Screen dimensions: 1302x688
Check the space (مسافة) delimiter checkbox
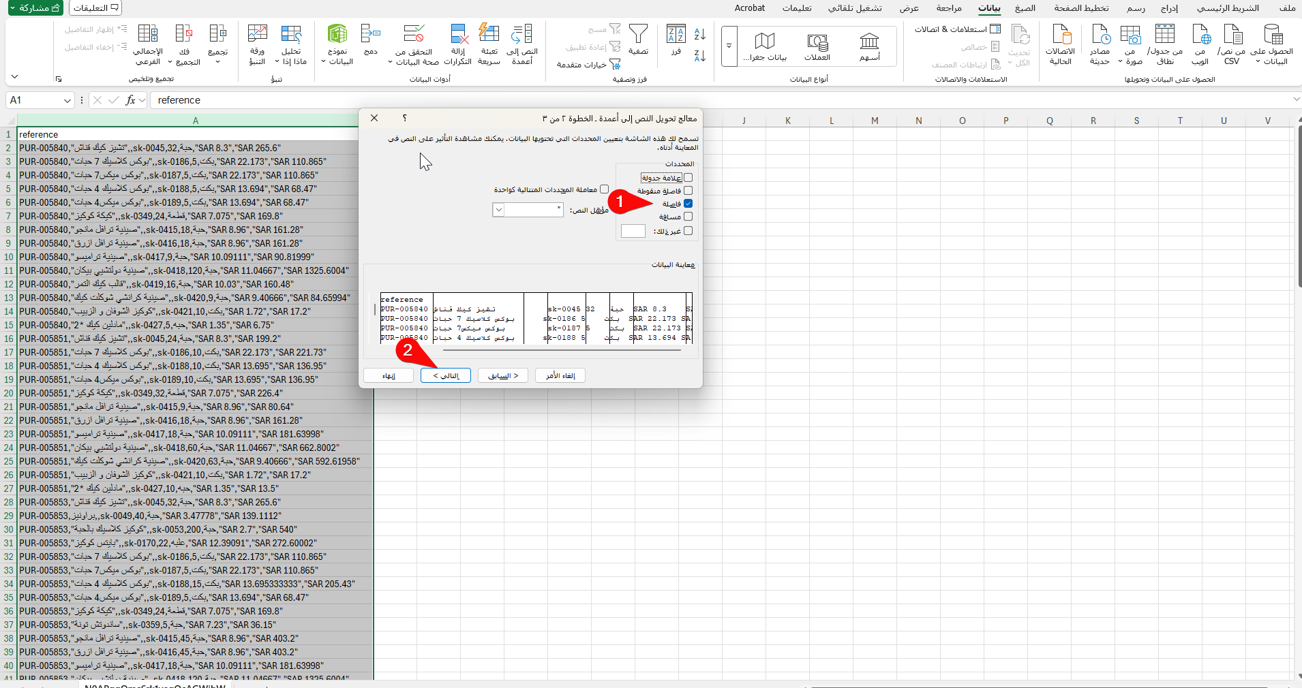[688, 217]
